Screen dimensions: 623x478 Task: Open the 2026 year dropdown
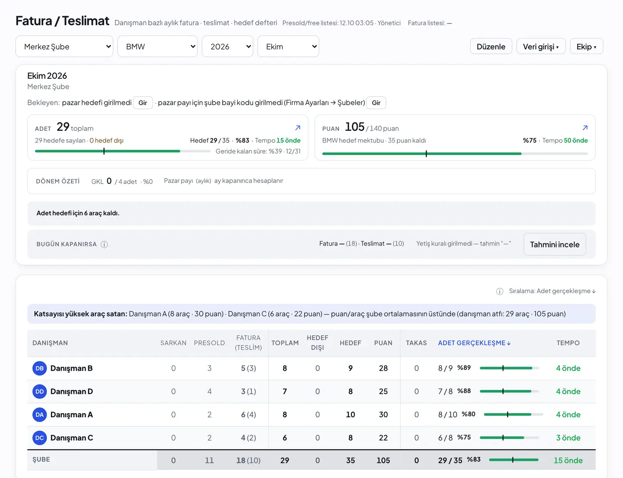click(x=228, y=46)
